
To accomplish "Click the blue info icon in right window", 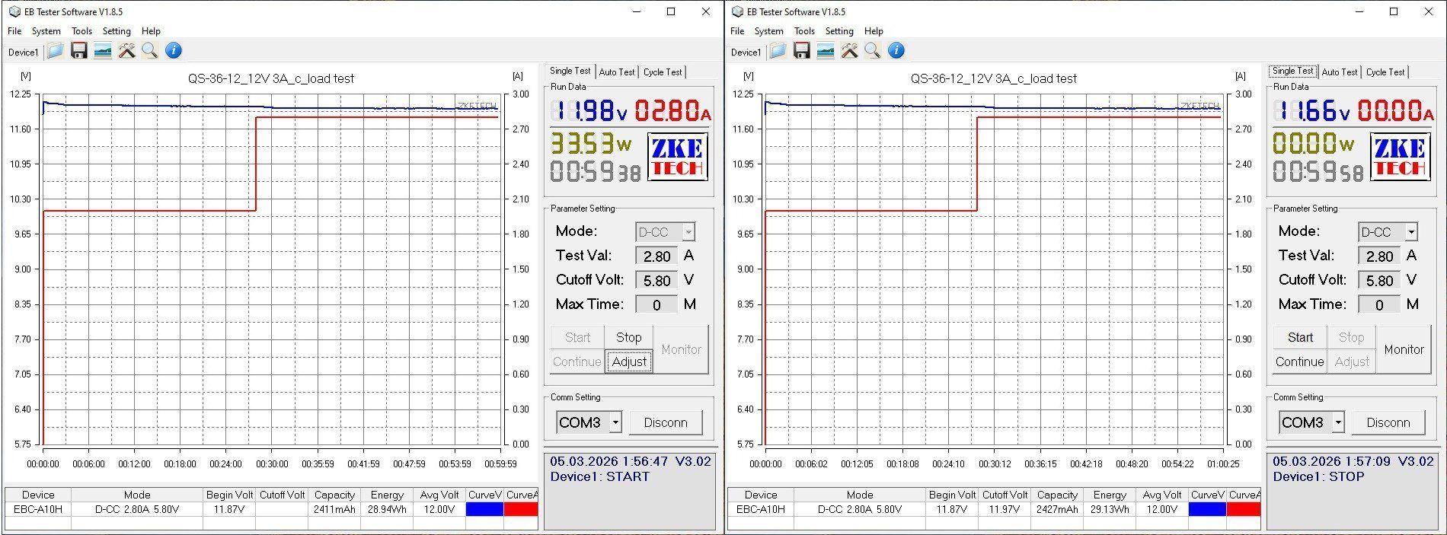I will point(896,51).
